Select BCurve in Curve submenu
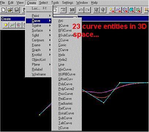Viewport: 149px width, 132px height. pos(67,26)
